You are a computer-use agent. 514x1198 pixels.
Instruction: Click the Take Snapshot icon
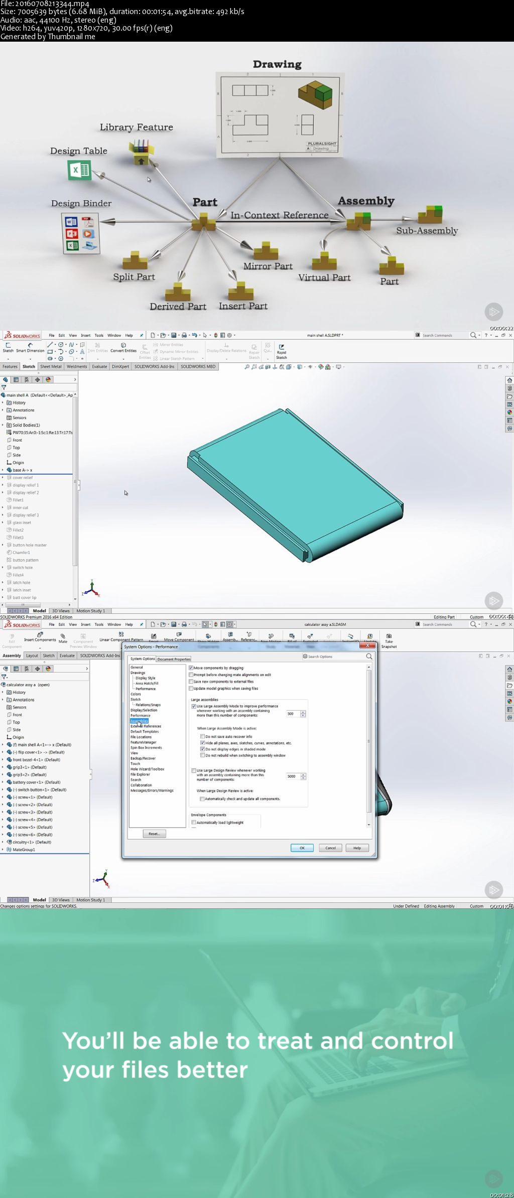click(389, 640)
